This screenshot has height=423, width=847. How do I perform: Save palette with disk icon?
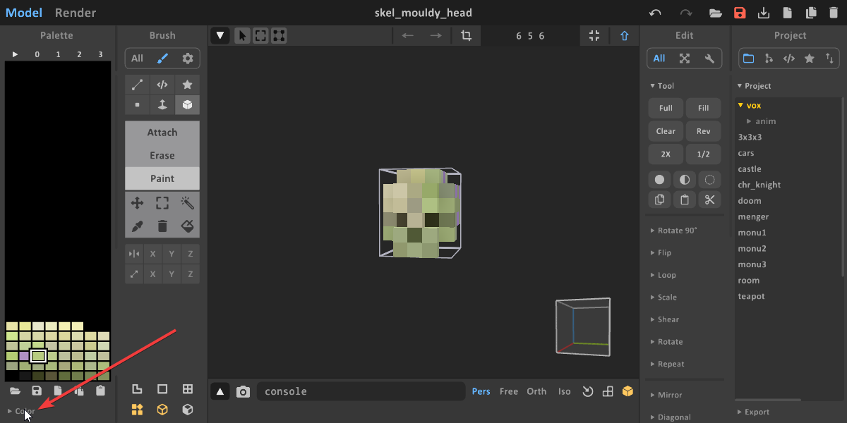(37, 391)
